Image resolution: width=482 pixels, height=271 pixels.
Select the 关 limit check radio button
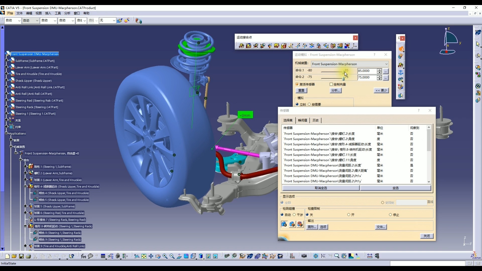point(307,215)
